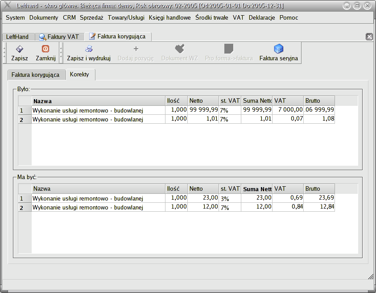Click Netto cell 23,00 in Ma być
The image size is (376, 293).
[203, 198]
